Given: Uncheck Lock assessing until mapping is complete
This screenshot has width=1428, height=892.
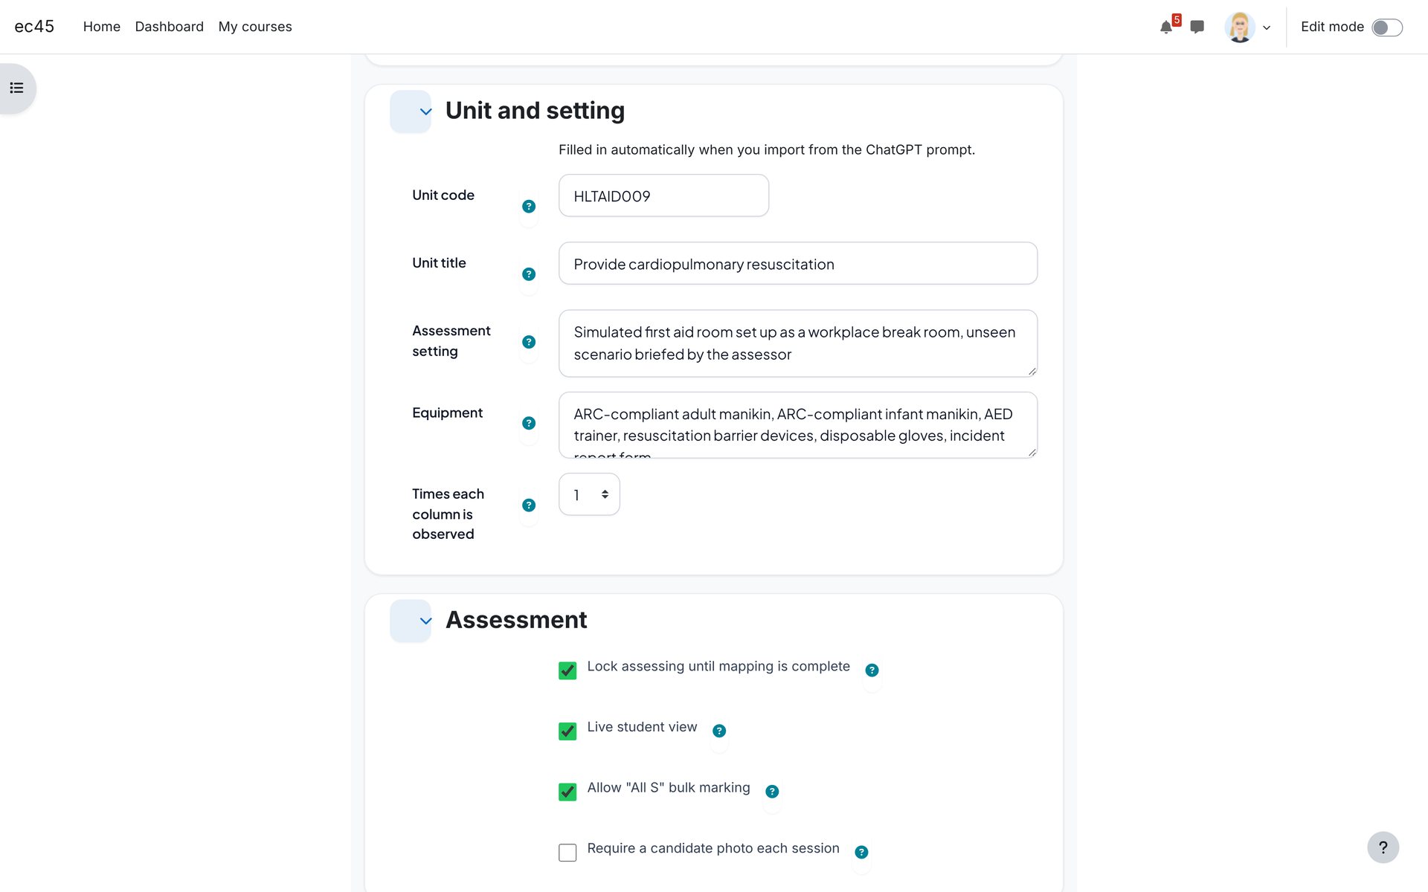Looking at the screenshot, I should [567, 670].
